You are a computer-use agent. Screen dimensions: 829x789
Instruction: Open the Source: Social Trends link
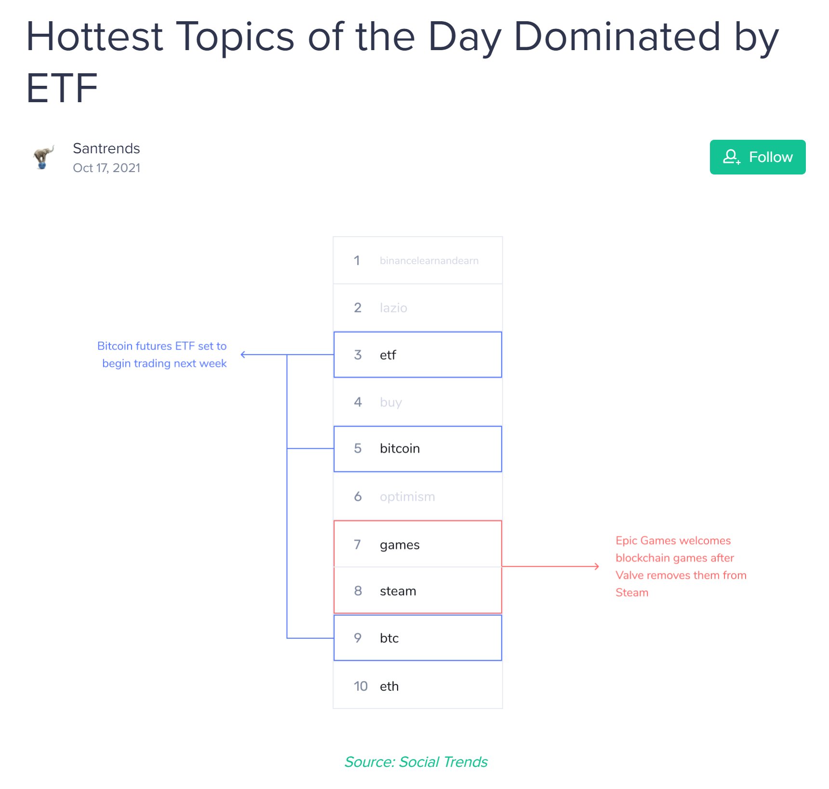point(416,762)
